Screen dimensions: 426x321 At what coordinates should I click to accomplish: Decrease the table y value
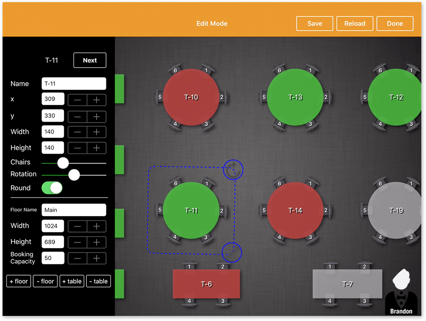tap(77, 117)
